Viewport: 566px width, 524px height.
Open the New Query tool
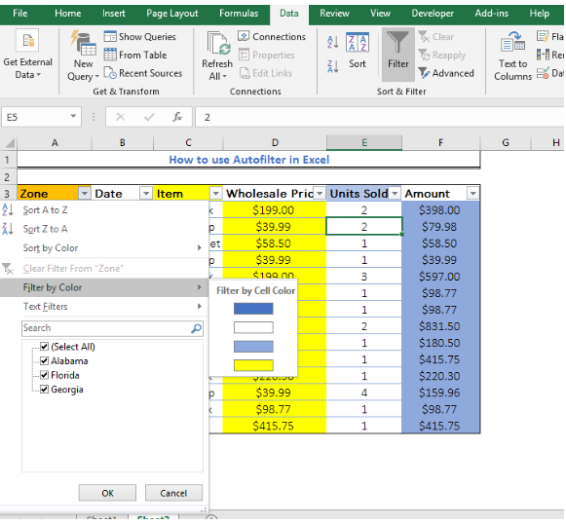(x=83, y=56)
